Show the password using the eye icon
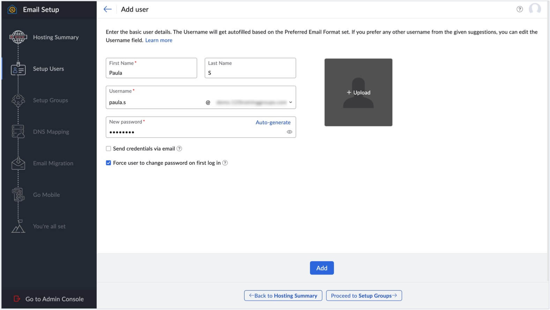The height and width of the screenshot is (310, 550). (289, 132)
